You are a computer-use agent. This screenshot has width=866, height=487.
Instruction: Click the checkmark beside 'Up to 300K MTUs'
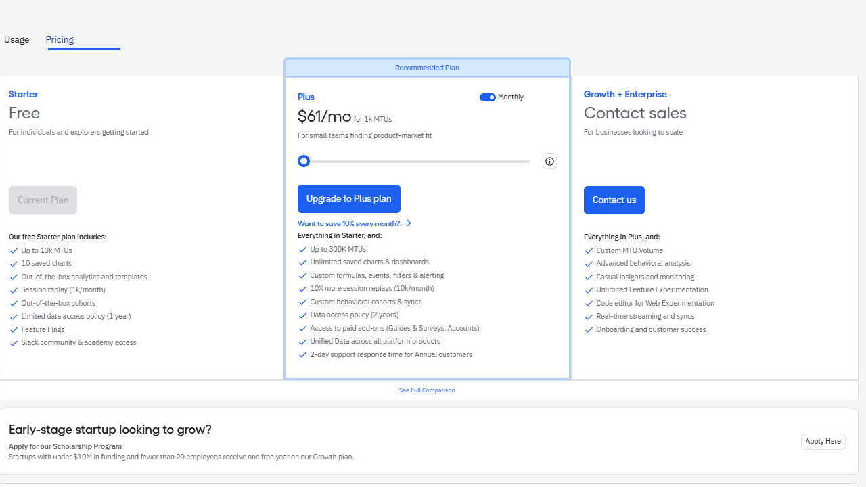point(302,249)
